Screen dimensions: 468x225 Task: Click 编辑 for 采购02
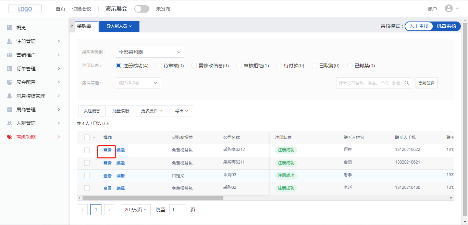pyautogui.click(x=121, y=188)
